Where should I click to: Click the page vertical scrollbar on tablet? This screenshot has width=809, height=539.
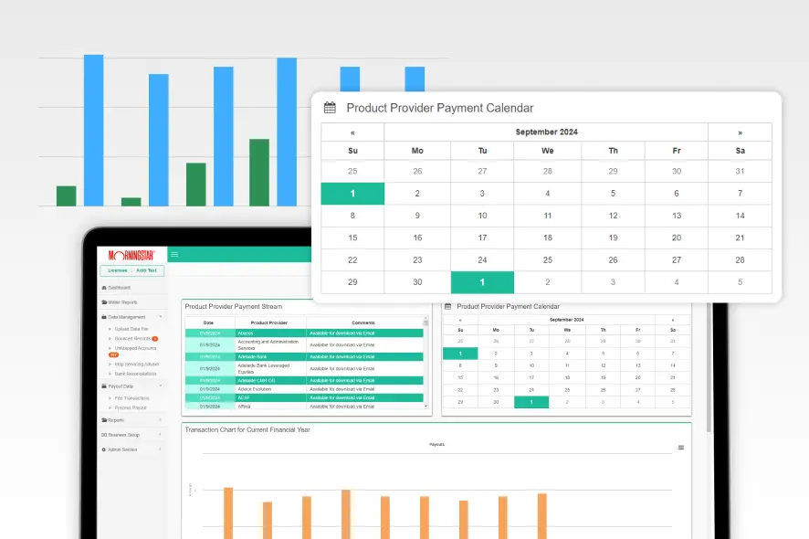click(709, 367)
